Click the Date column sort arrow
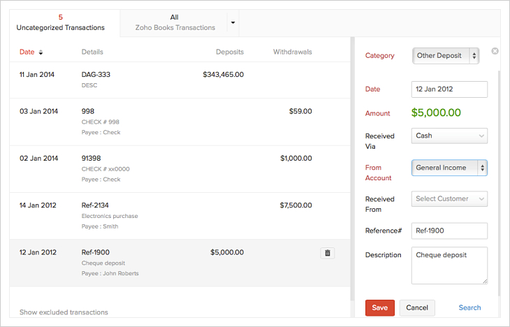The image size is (510, 327). (41, 52)
